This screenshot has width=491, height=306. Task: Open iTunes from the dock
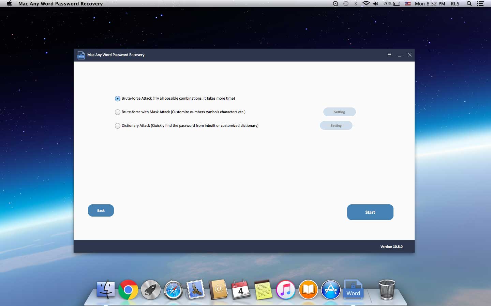pyautogui.click(x=285, y=290)
